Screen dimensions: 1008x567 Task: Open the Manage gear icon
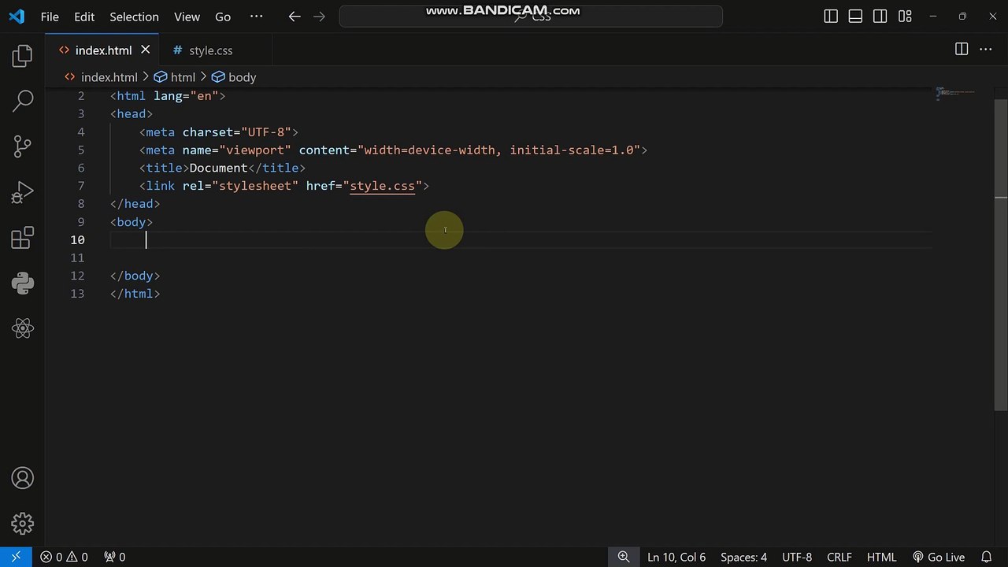point(23,524)
